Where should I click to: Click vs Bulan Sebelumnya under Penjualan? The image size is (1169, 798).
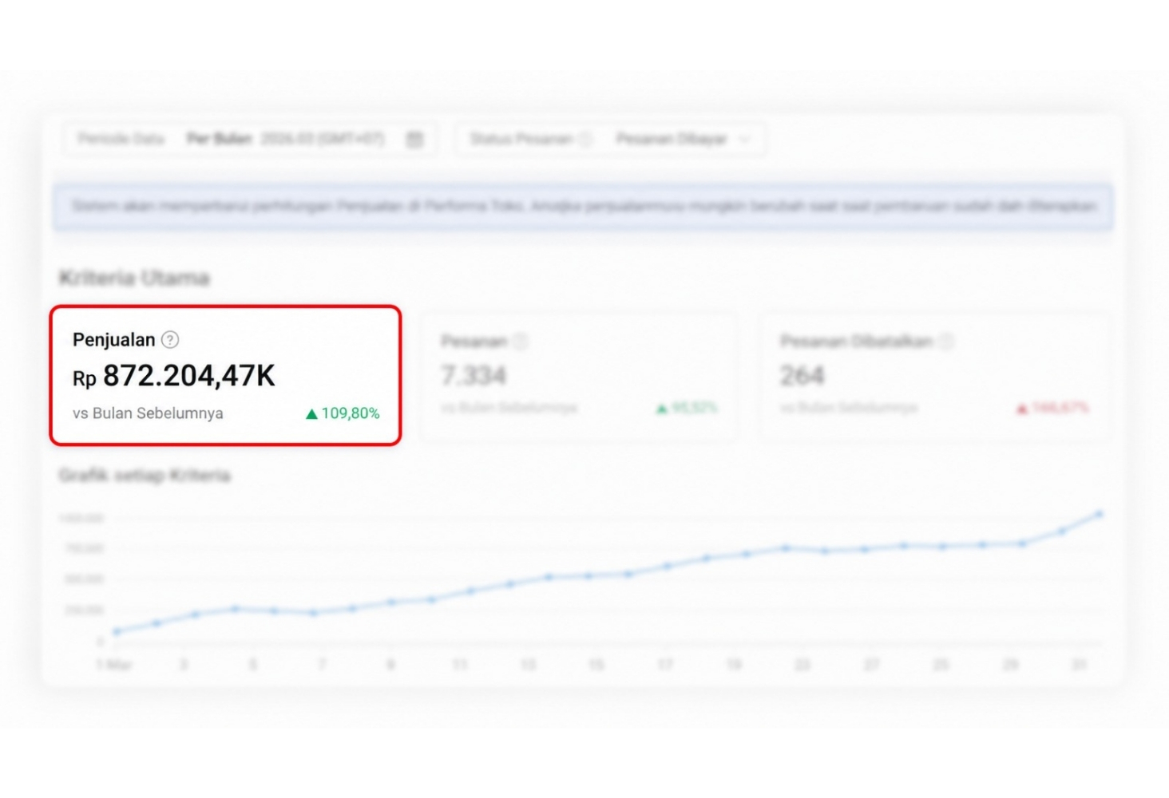tap(148, 413)
